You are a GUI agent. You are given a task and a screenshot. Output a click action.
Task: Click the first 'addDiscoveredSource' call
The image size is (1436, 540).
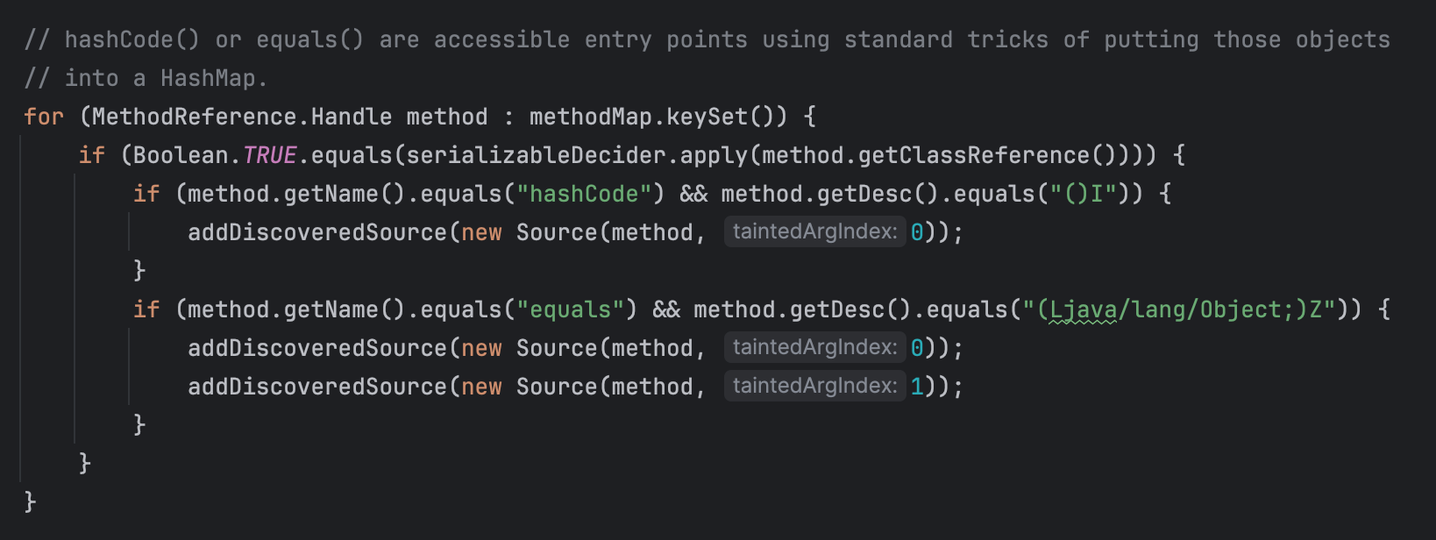317,232
